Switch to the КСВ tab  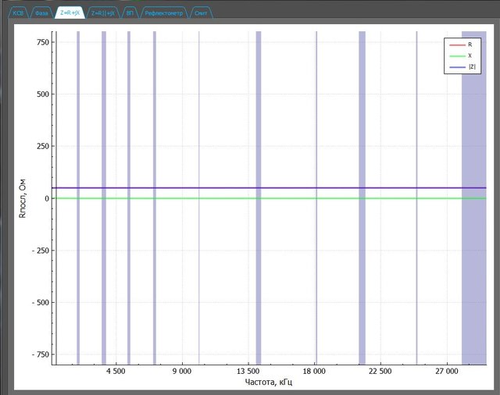18,13
